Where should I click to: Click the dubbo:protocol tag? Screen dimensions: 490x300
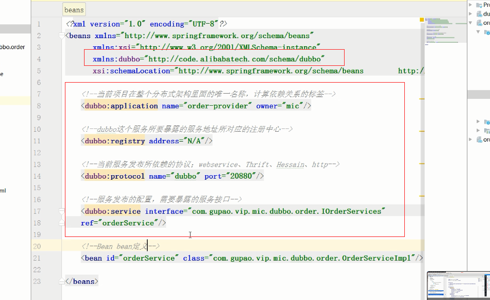coord(115,176)
